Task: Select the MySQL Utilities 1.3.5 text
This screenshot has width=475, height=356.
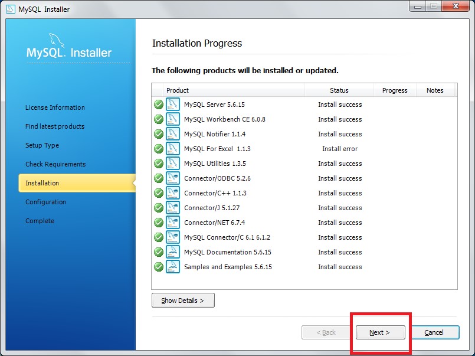Action: tap(215, 164)
